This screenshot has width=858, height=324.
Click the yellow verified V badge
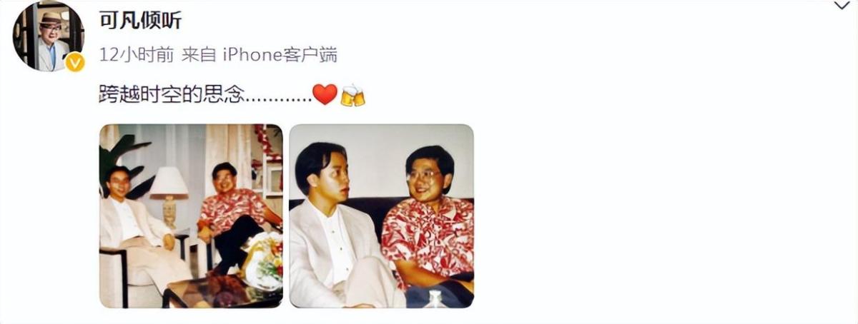[74, 63]
